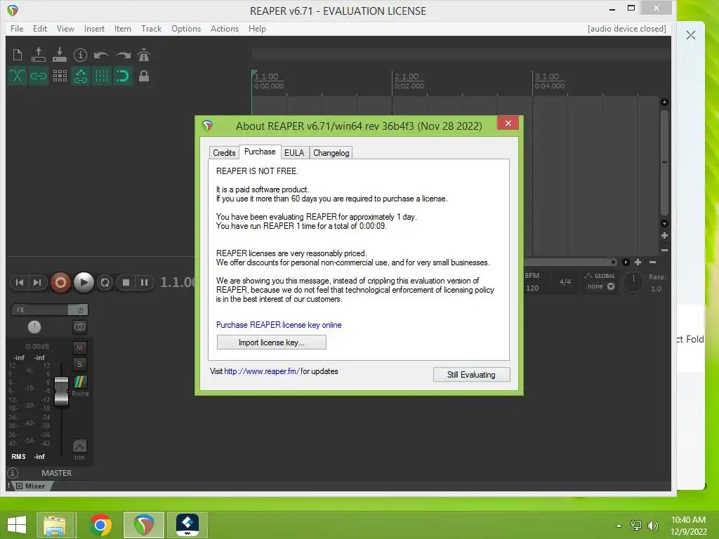Toggle grid lines icon
Viewport: 719px width, 539px height.
pyautogui.click(x=102, y=76)
